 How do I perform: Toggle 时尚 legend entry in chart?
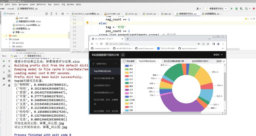coord(129,76)
